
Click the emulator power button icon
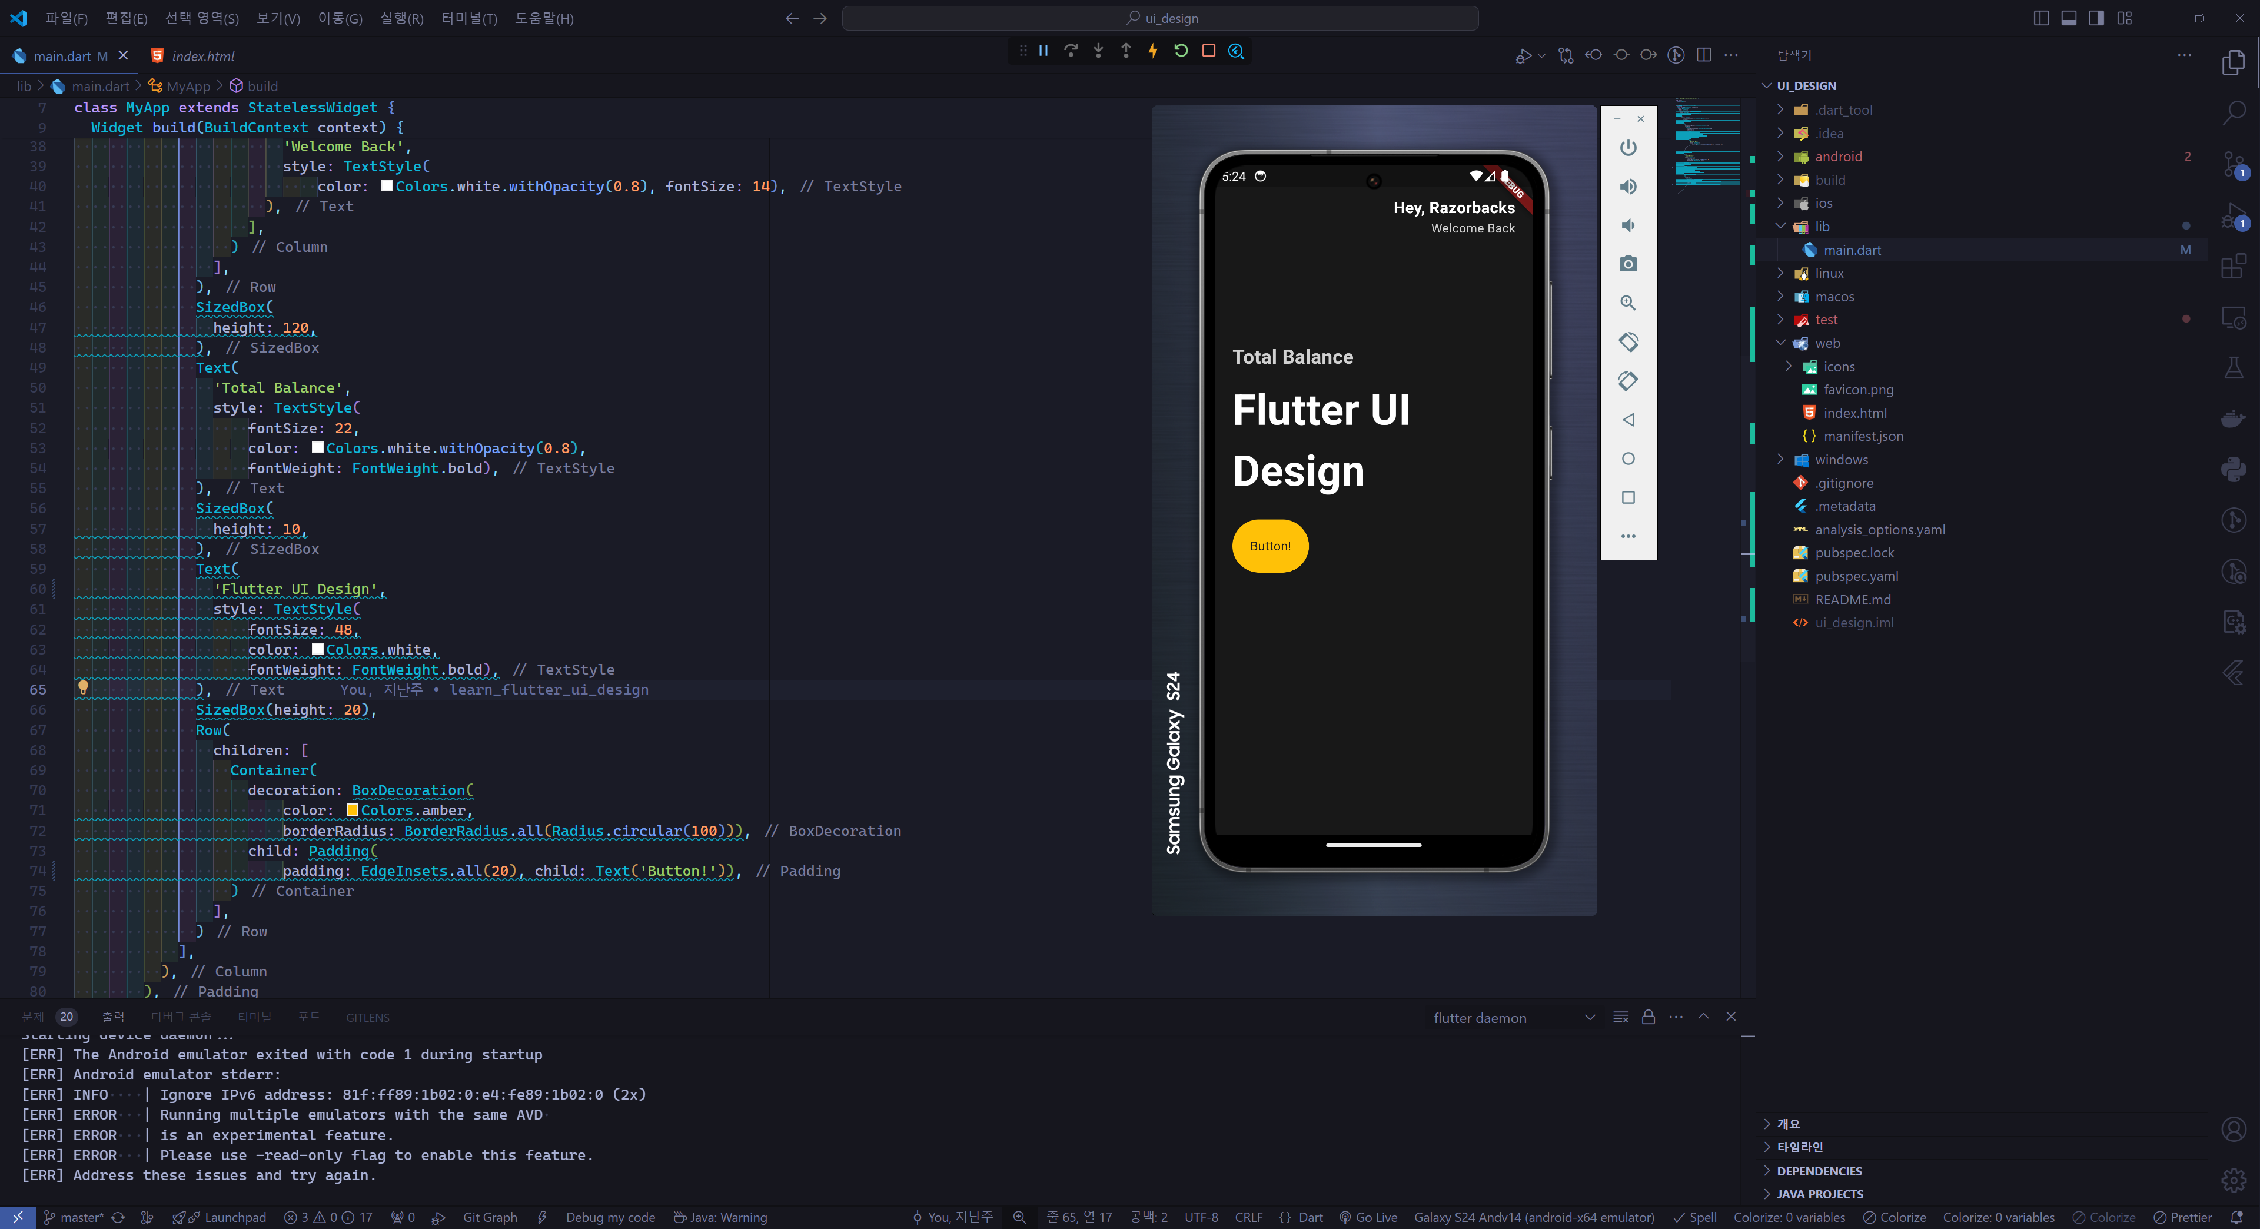[1628, 147]
